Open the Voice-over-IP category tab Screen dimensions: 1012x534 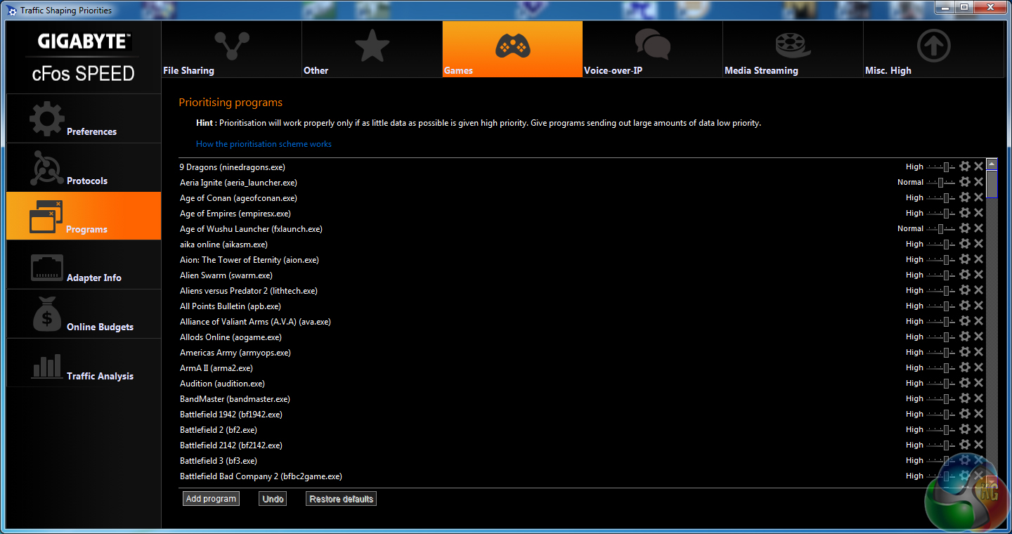coord(653,48)
